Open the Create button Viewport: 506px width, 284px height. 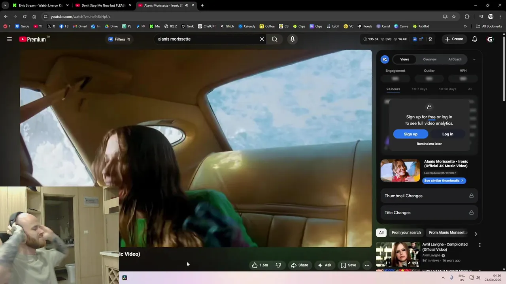coord(454,39)
